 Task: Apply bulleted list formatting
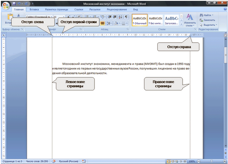click(87, 17)
